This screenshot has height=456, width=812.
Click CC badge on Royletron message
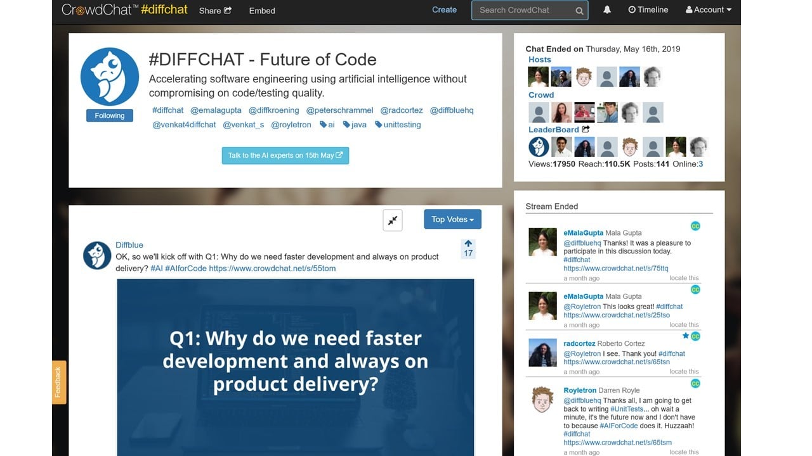coord(695,383)
